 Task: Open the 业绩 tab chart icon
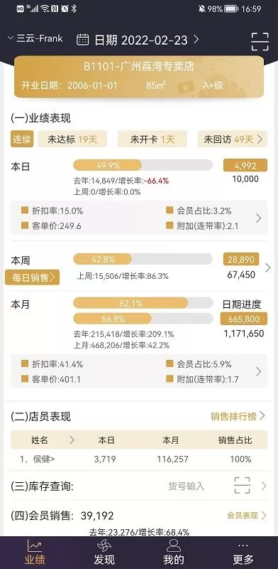point(34,545)
